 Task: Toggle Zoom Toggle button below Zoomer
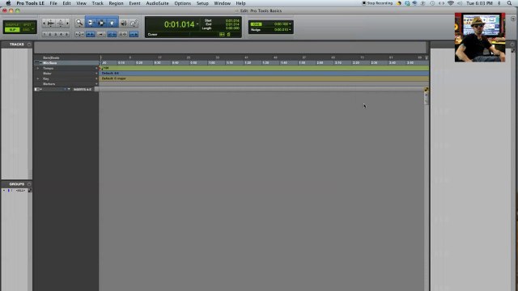coord(79,34)
